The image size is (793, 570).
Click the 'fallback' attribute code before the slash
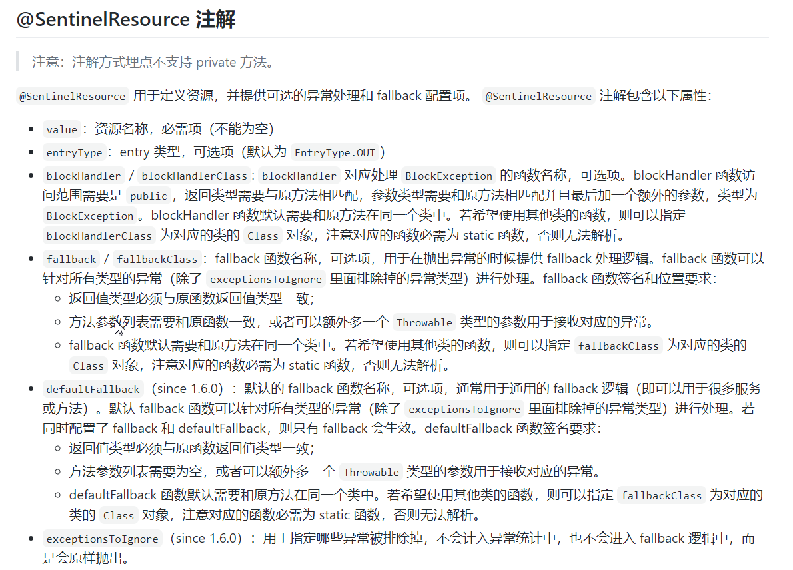coord(71,259)
